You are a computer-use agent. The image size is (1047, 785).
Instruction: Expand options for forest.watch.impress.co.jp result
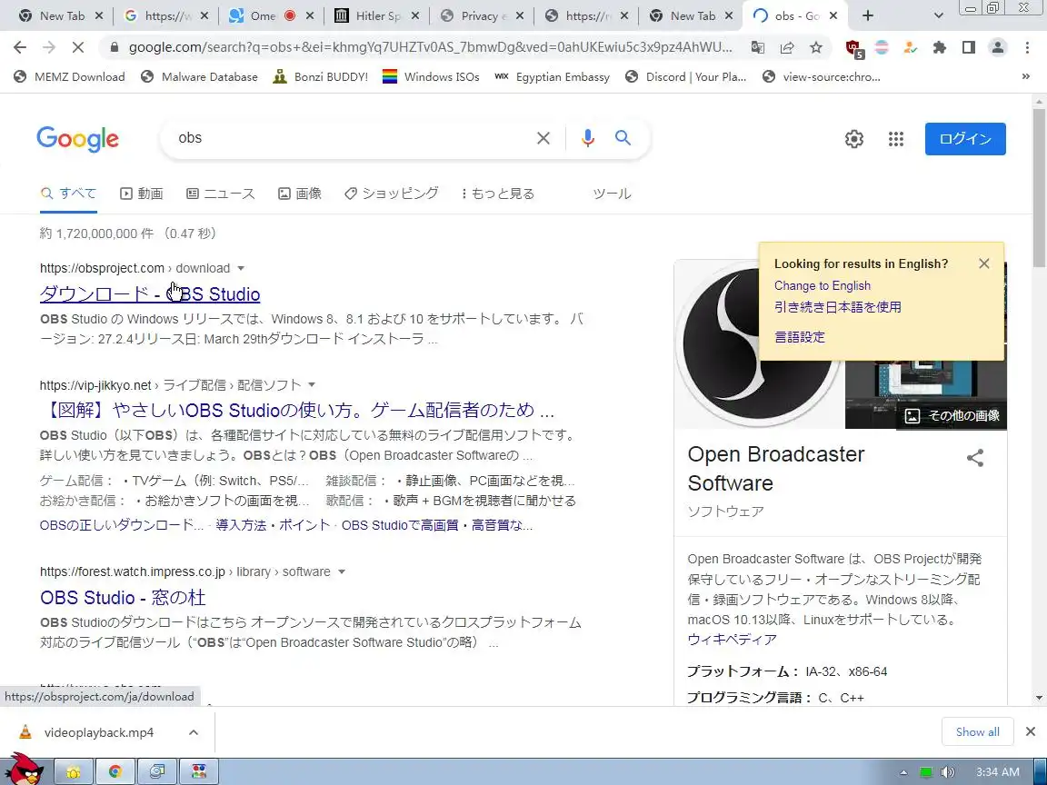pyautogui.click(x=342, y=572)
